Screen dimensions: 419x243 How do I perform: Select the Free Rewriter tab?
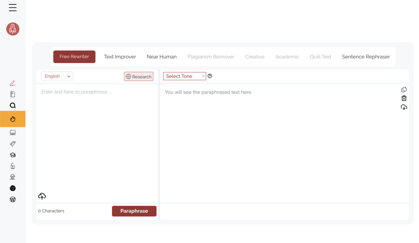click(x=74, y=57)
